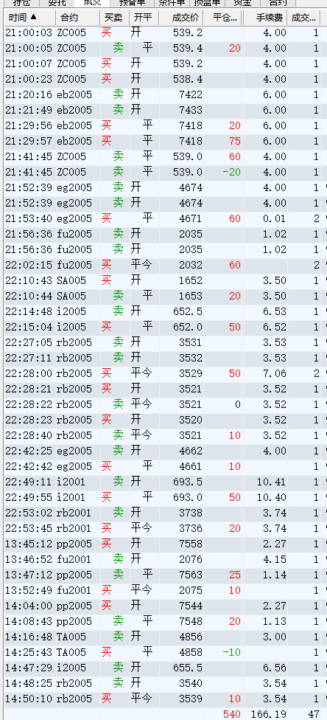Viewport: 327px width, 720px height.
Task: Select the 22:49:11 i2001 row
Action: click(163, 482)
